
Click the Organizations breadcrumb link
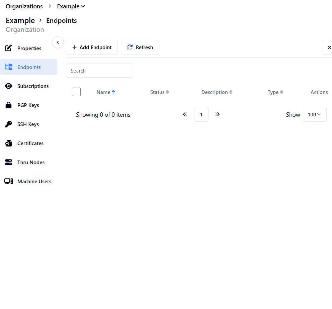(24, 6)
